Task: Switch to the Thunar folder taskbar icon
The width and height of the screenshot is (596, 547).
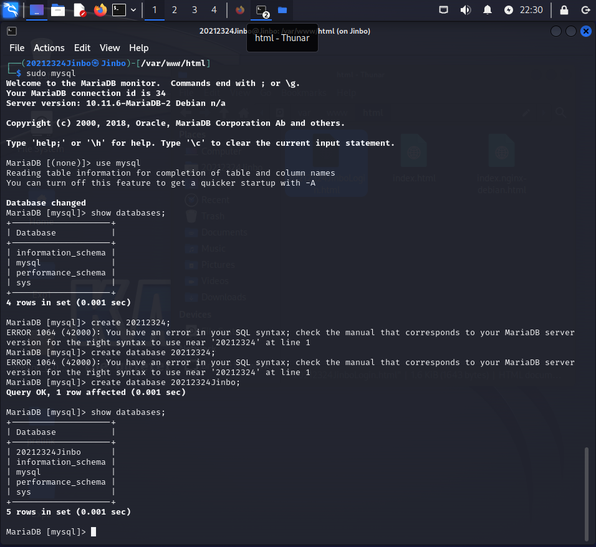Action: (x=282, y=10)
